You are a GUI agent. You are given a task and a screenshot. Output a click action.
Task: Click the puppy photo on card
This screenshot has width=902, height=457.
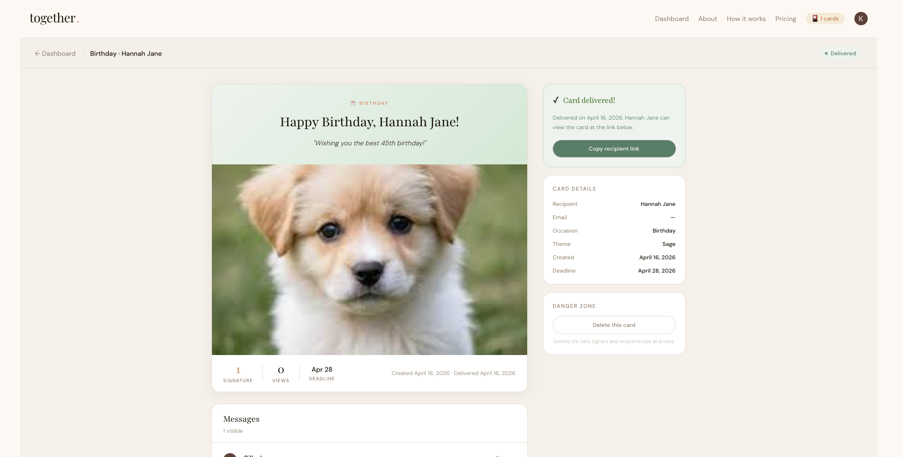coord(370,260)
